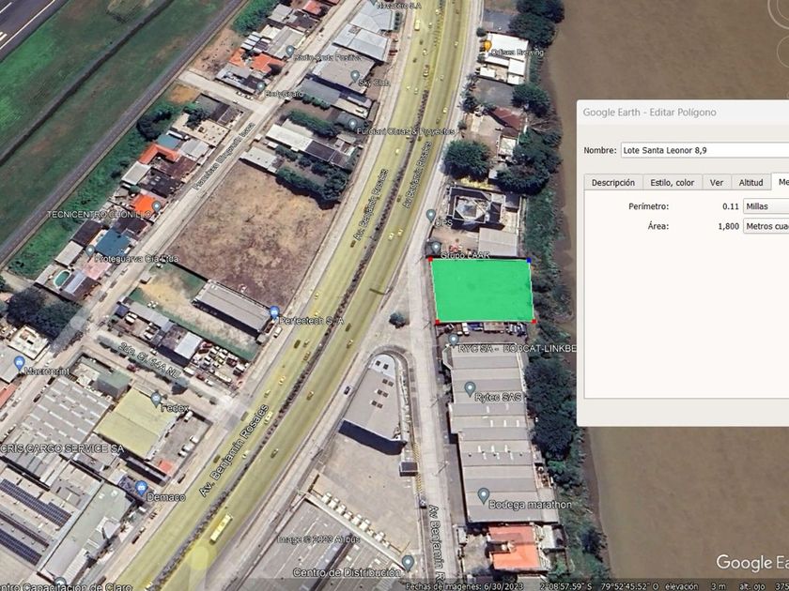Select the Rytec SAS location pin

click(470, 388)
